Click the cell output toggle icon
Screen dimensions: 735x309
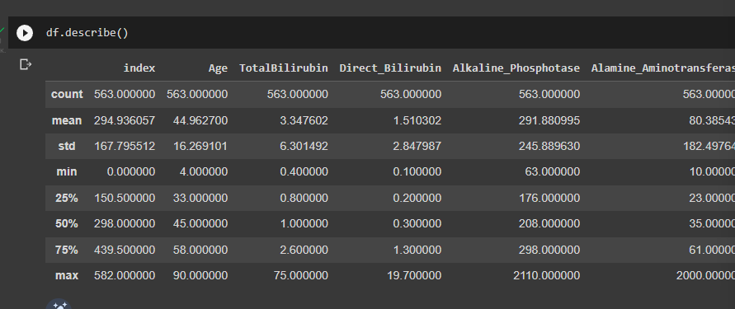(x=26, y=64)
